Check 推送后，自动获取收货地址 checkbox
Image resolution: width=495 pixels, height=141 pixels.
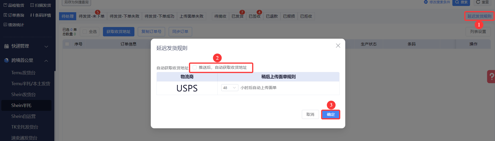[x=194, y=67]
